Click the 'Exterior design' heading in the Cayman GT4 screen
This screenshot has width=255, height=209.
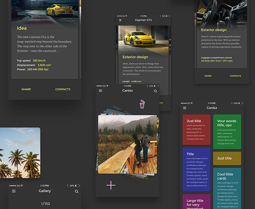point(135,57)
